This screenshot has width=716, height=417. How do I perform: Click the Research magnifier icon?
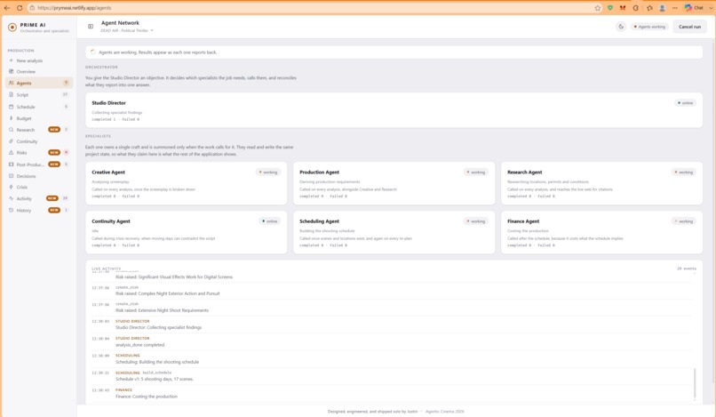[x=11, y=130]
